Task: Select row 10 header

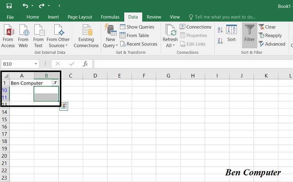Action: pos(5,90)
